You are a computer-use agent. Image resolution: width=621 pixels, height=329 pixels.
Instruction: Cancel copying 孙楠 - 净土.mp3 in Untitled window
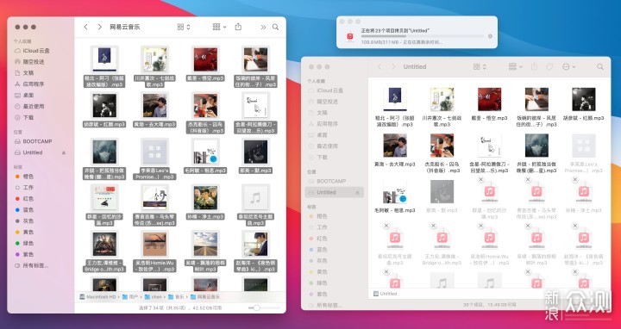pyautogui.click(x=575, y=180)
